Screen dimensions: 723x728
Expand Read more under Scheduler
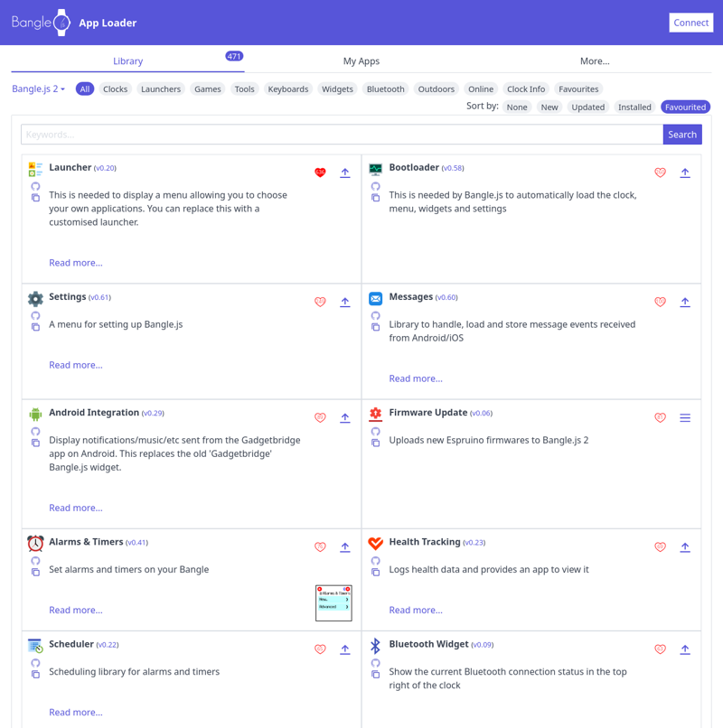[x=76, y=713]
